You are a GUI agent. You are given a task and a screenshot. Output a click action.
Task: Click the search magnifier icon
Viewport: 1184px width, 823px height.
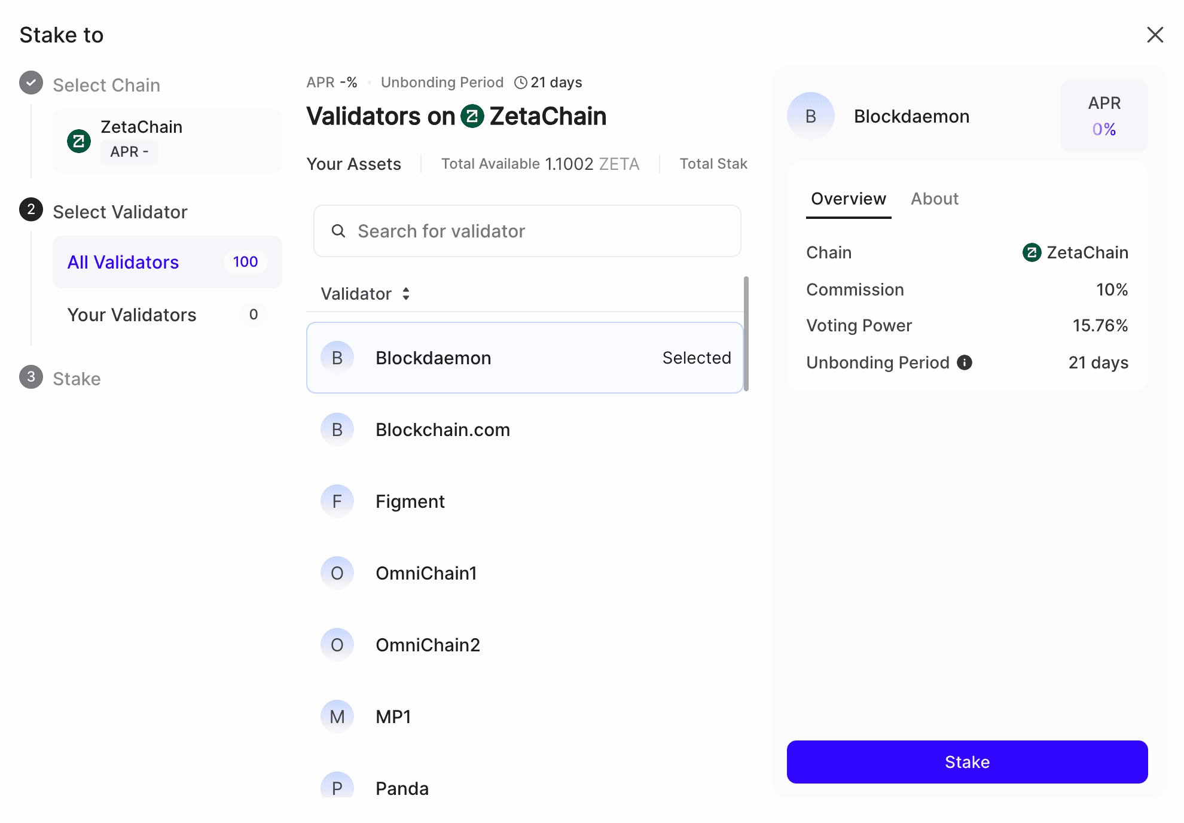click(339, 231)
